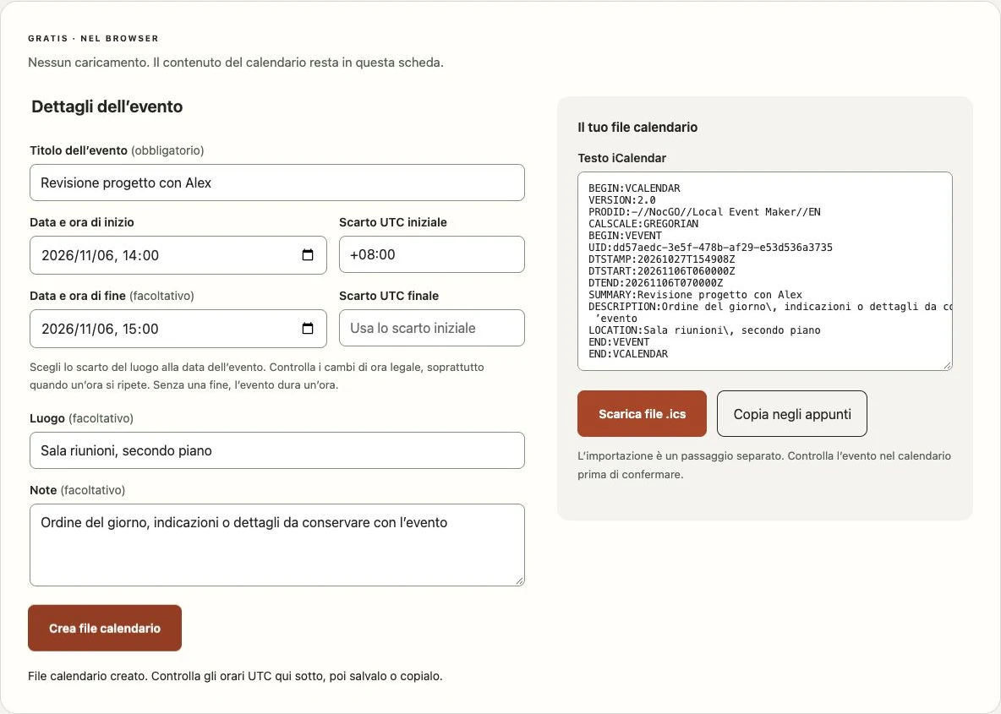Click the DTEND:20261106T070000Z line
Image resolution: width=1001 pixels, height=714 pixels.
(x=655, y=283)
